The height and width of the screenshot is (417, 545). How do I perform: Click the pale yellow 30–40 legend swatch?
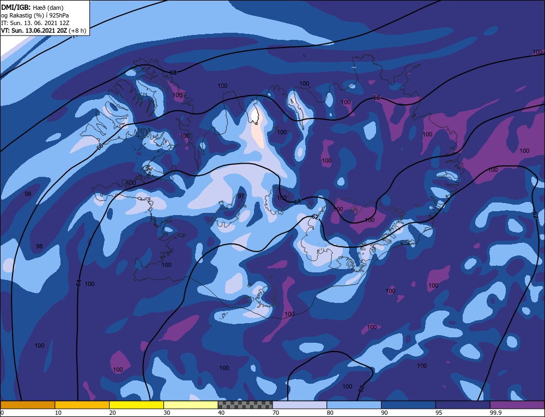pyautogui.click(x=191, y=404)
